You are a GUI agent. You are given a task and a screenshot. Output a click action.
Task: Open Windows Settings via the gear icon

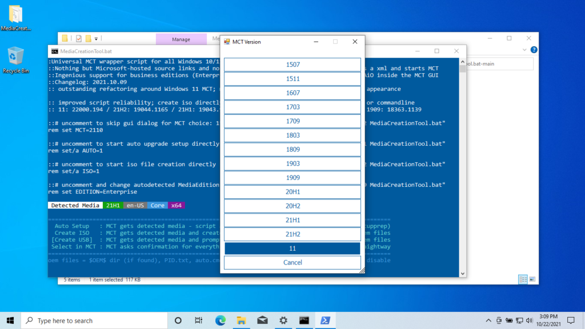[283, 320]
